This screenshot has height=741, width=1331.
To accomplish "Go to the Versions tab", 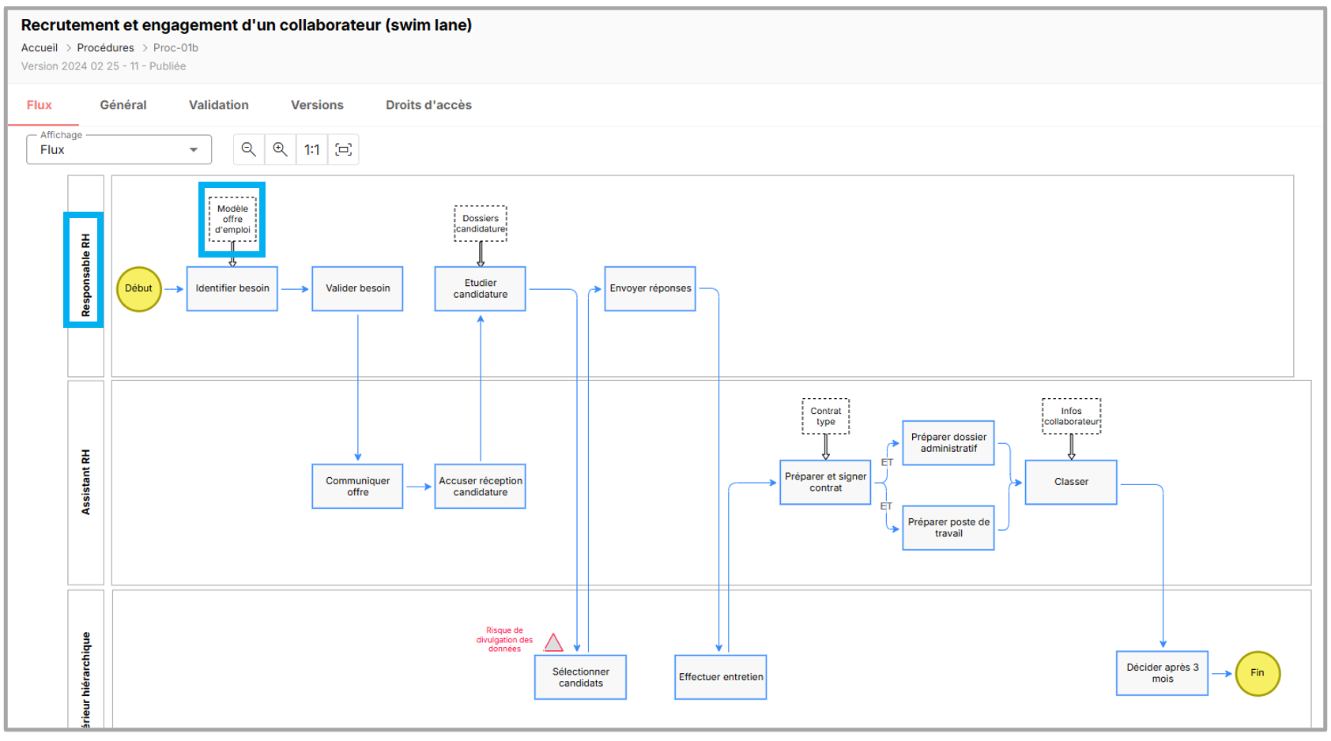I will pos(317,105).
